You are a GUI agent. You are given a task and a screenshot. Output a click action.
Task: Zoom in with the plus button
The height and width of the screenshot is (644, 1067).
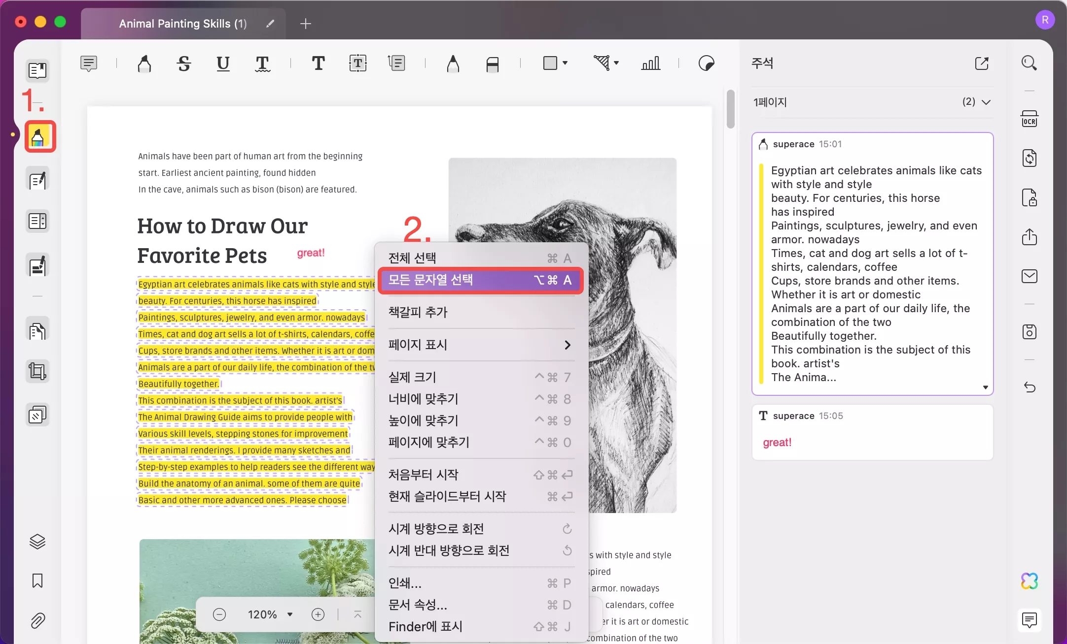[318, 614]
